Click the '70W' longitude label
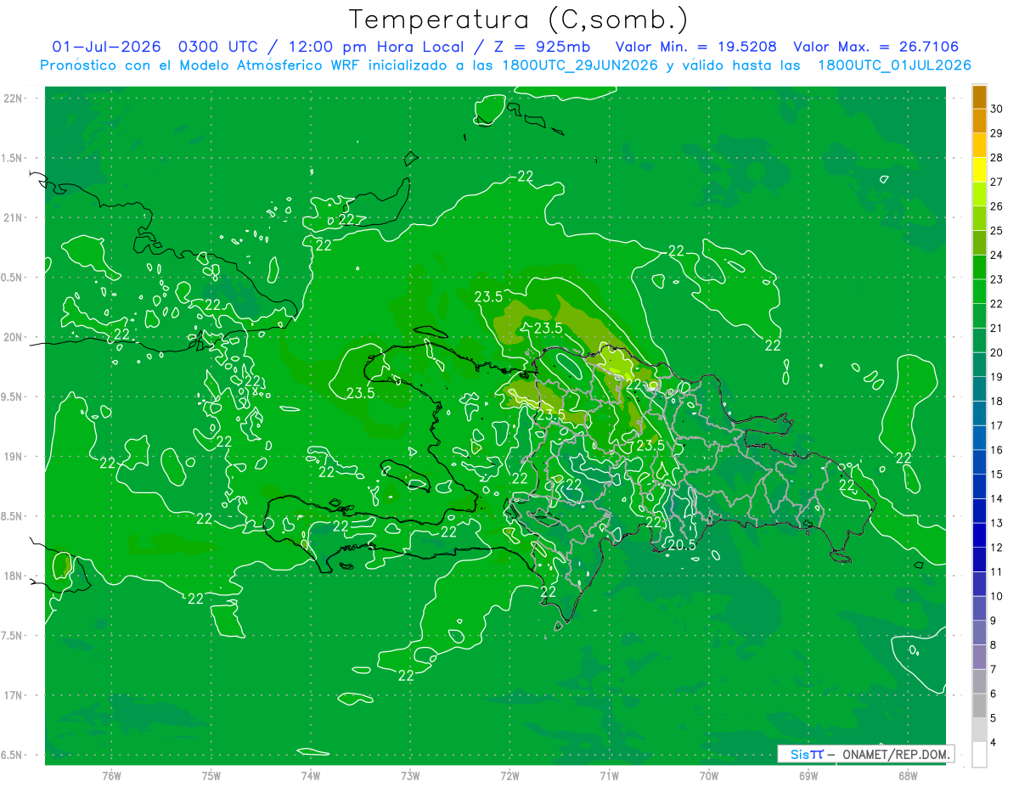The width and height of the screenshot is (1019, 787). pyautogui.click(x=709, y=776)
